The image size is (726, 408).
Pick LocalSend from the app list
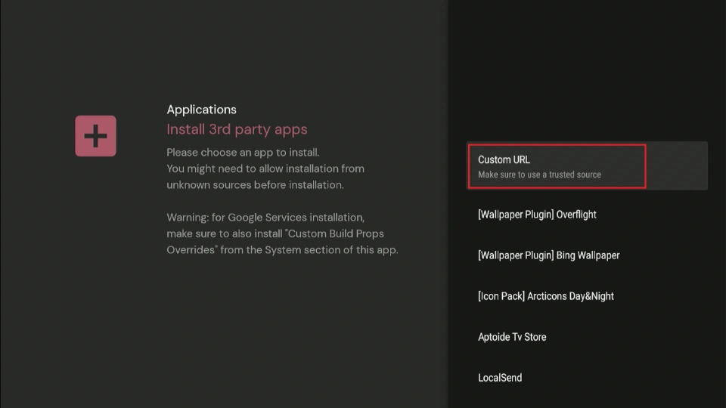point(500,378)
